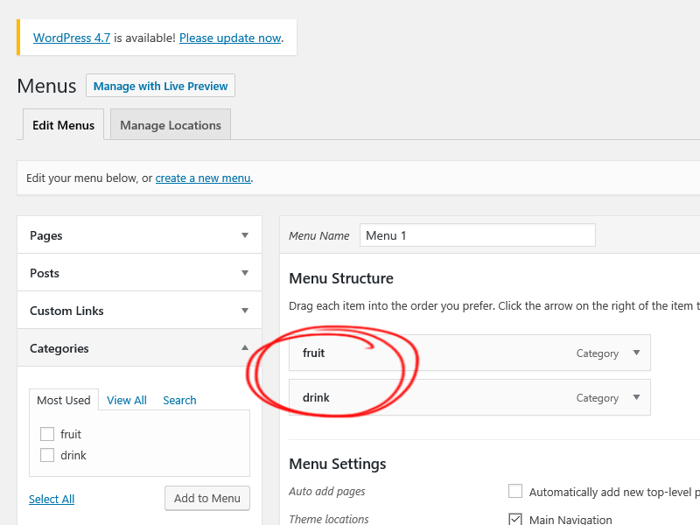Click the fruit menu item label
Screen dimensions: 700x525
(314, 353)
